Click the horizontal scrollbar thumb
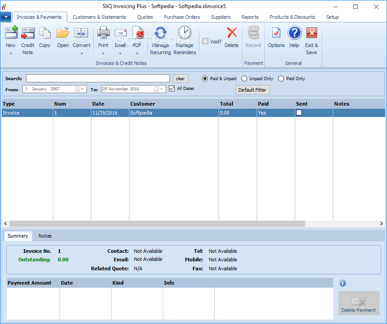Viewport: 387px width, 324px height. click(157, 224)
